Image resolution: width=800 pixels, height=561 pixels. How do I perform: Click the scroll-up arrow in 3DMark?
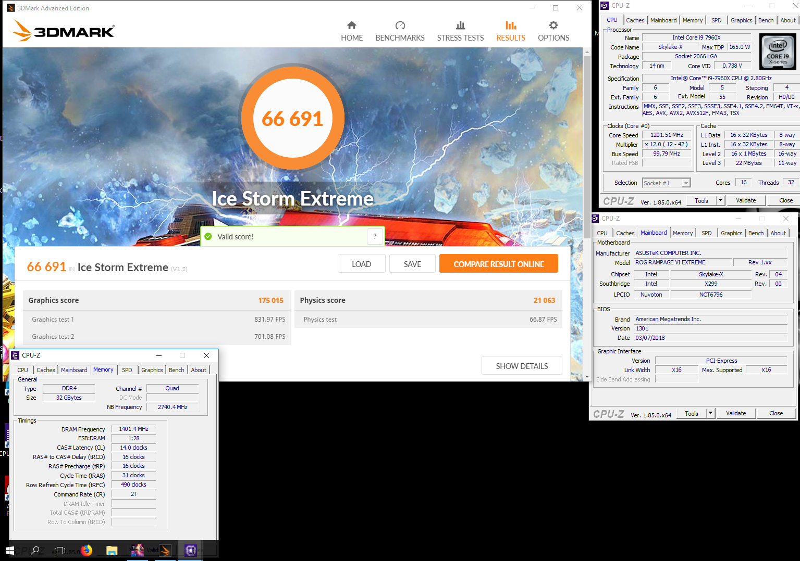[587, 52]
